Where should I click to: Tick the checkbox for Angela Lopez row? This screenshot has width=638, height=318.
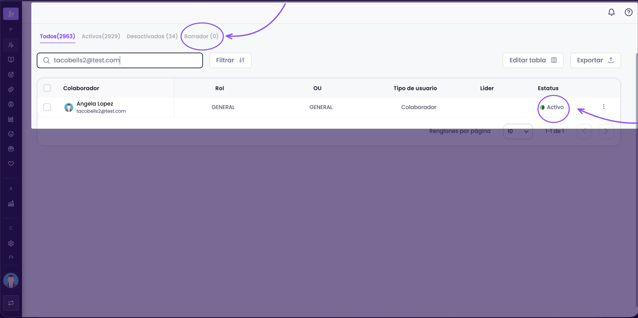pos(47,107)
